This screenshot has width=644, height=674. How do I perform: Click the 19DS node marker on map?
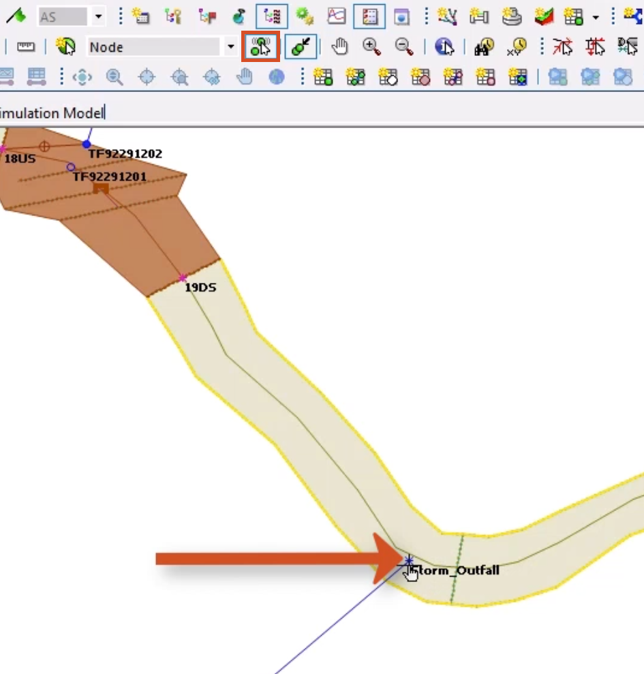click(183, 278)
